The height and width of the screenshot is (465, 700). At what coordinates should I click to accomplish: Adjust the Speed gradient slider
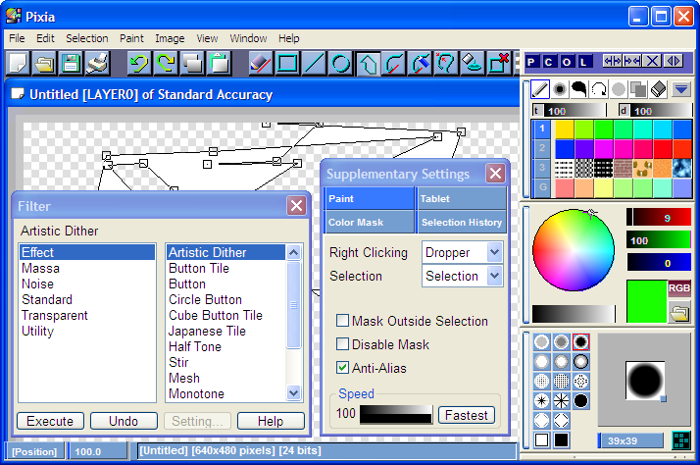(x=396, y=414)
